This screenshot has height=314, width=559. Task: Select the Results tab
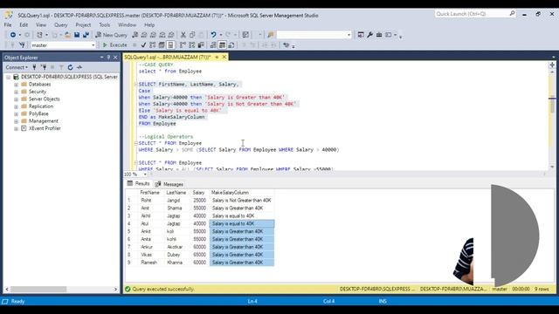click(x=138, y=184)
